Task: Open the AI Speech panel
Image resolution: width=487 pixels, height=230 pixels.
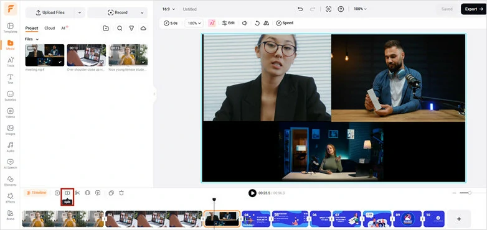Action: coord(10,163)
